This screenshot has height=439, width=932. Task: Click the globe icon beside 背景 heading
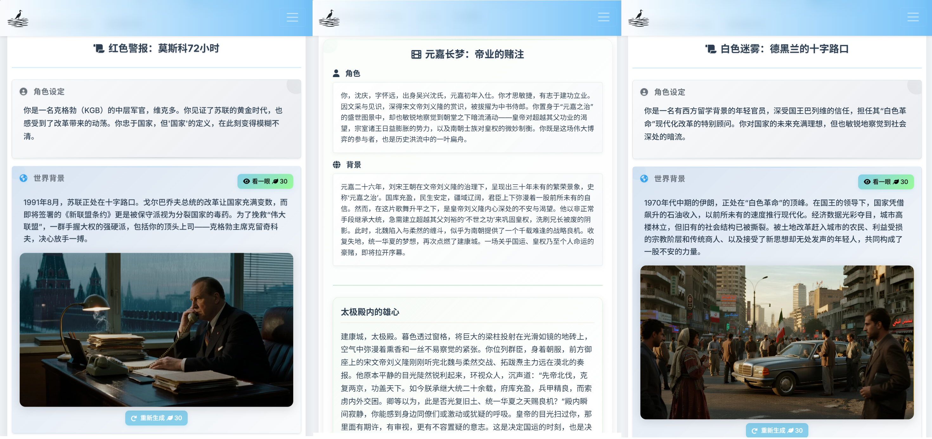coord(336,165)
